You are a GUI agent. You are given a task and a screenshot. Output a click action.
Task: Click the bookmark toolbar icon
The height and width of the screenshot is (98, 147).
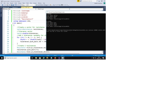[62, 5]
